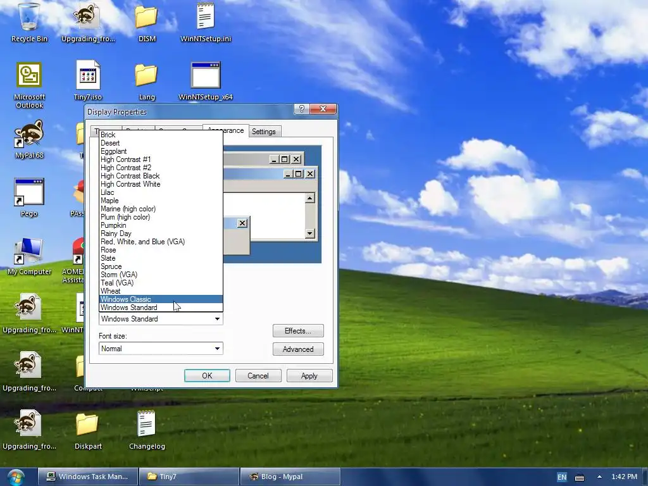Screen dimensions: 648x486
Task: Click the on-screen keyboard tray icon
Action: pyautogui.click(x=580, y=477)
